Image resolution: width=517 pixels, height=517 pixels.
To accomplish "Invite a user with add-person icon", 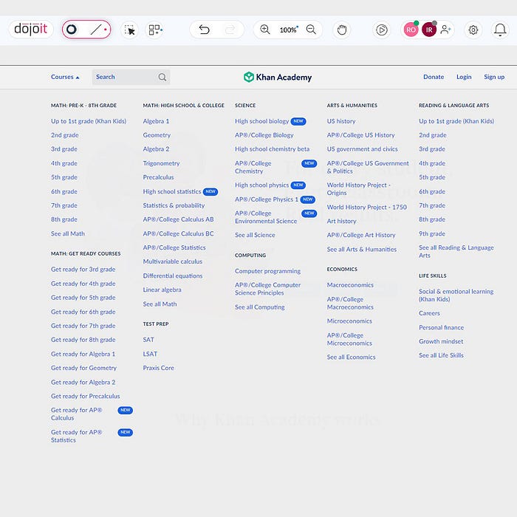I will point(445,30).
